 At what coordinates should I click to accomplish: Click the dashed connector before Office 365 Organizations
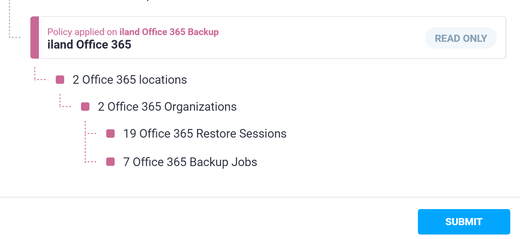65,107
